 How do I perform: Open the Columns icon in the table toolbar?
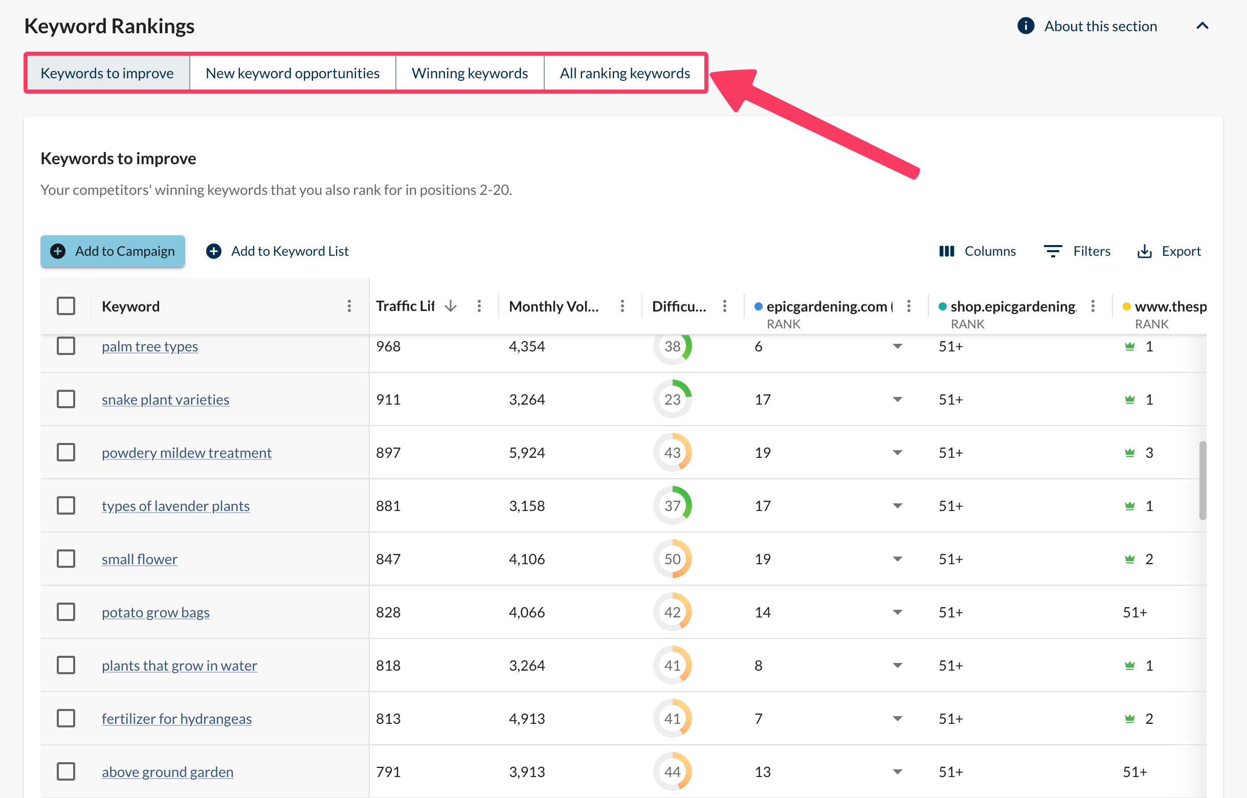(x=946, y=251)
